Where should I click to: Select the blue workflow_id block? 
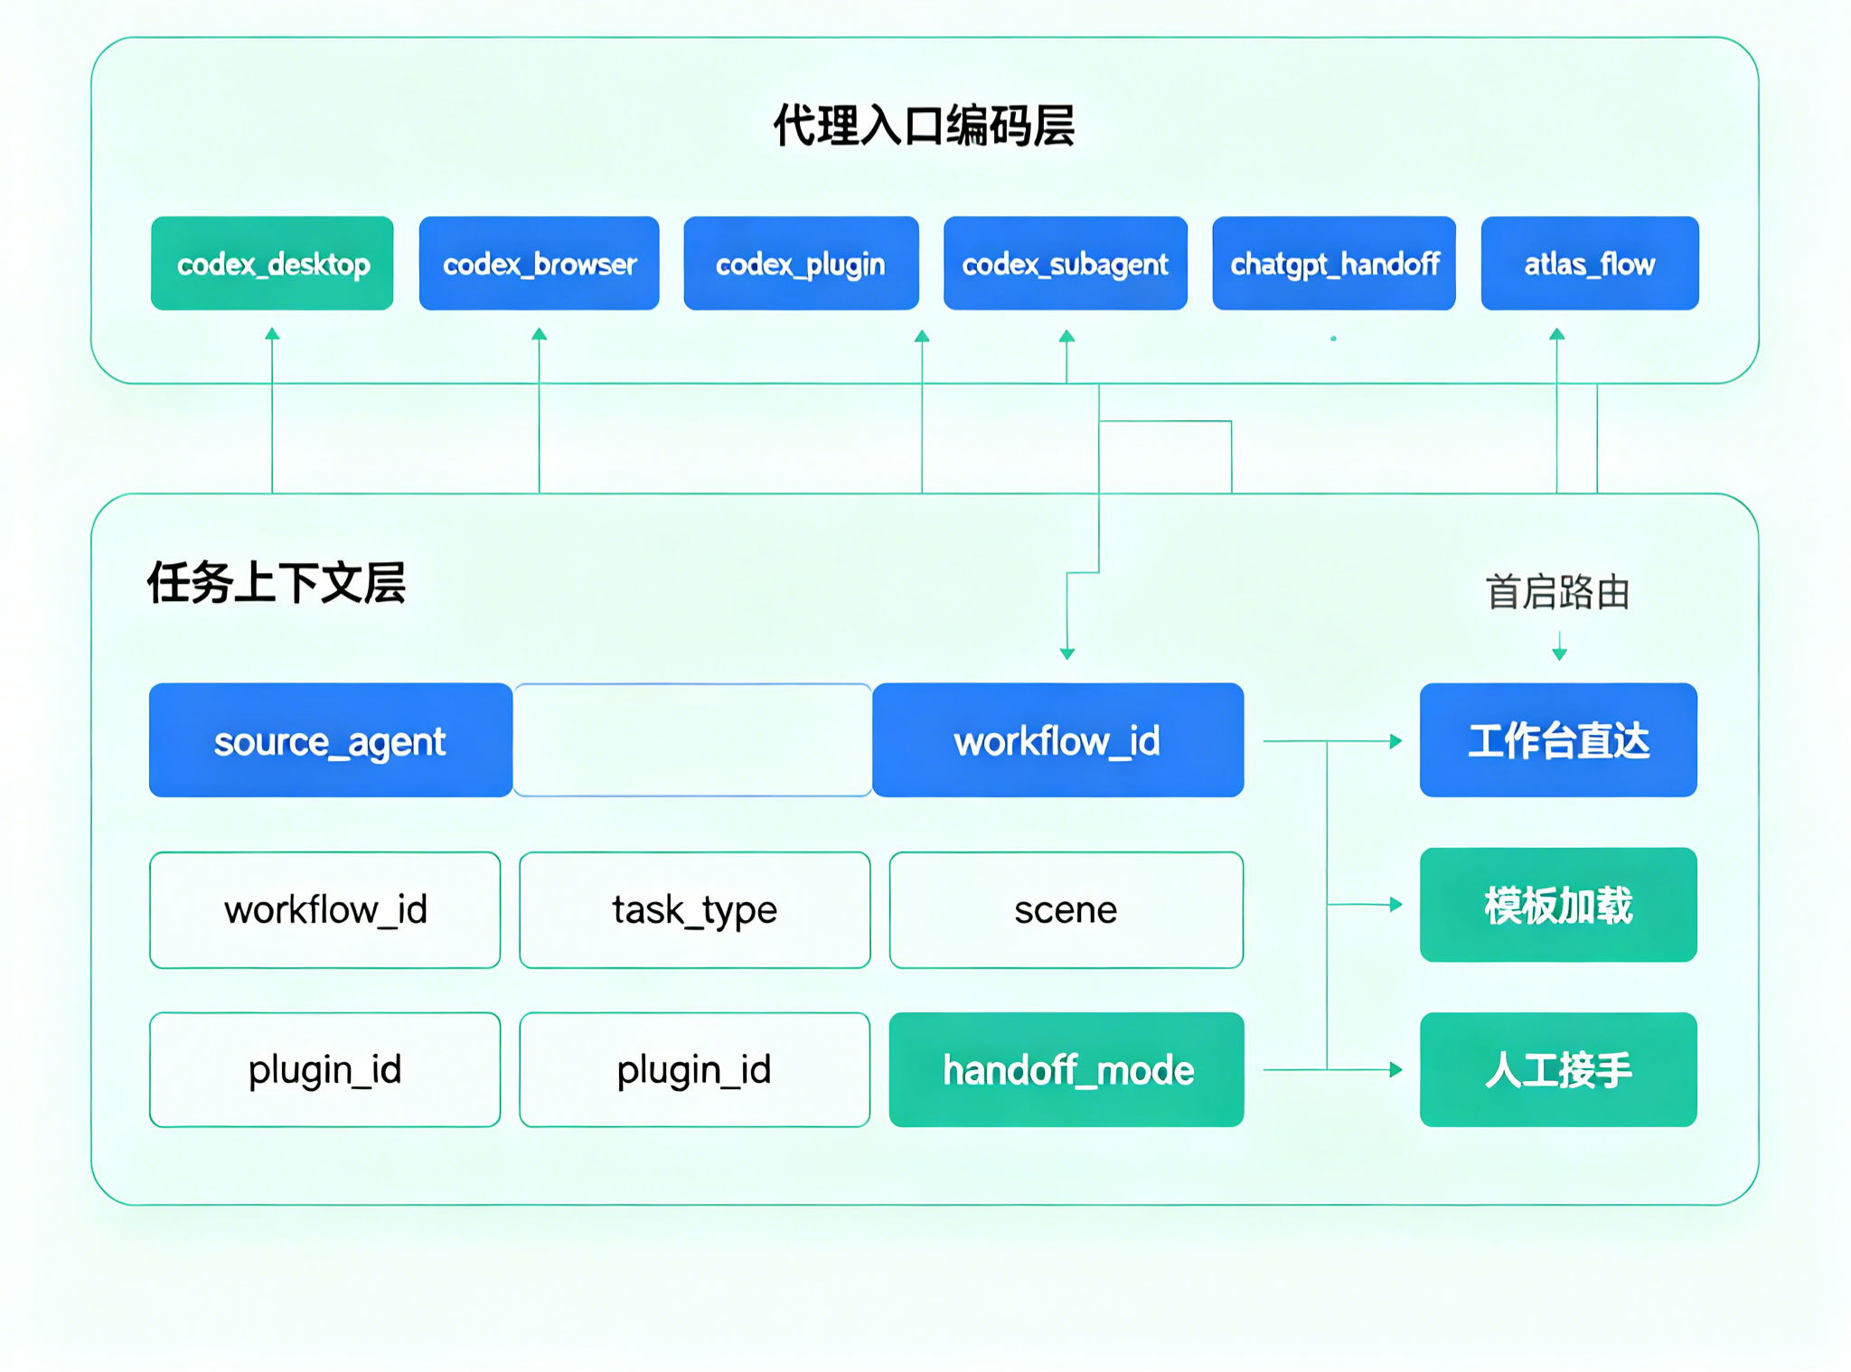(x=1057, y=741)
